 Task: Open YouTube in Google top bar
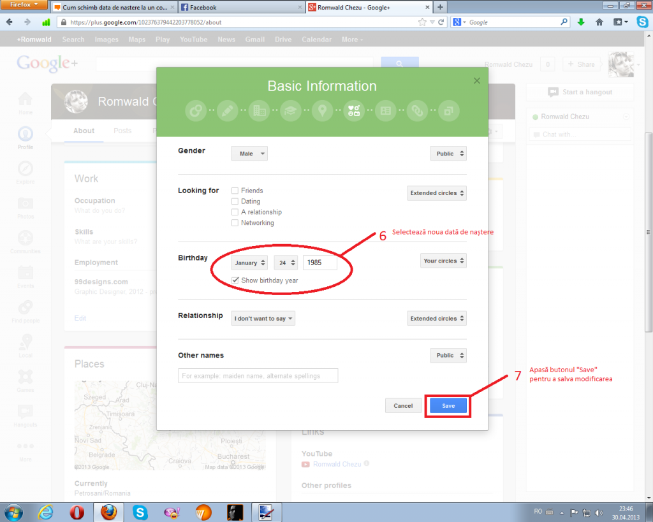tap(194, 40)
